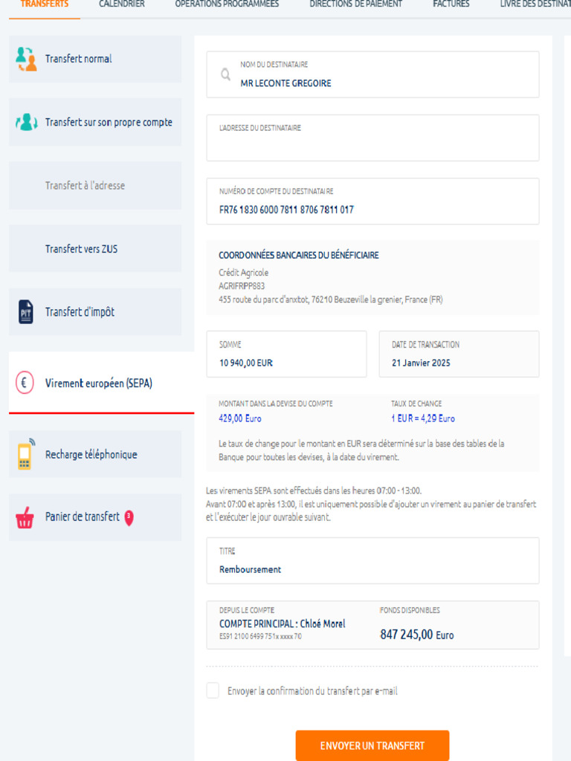Click the Titre field with Remboursement
Screen dimensions: 571x761
(x=372, y=562)
